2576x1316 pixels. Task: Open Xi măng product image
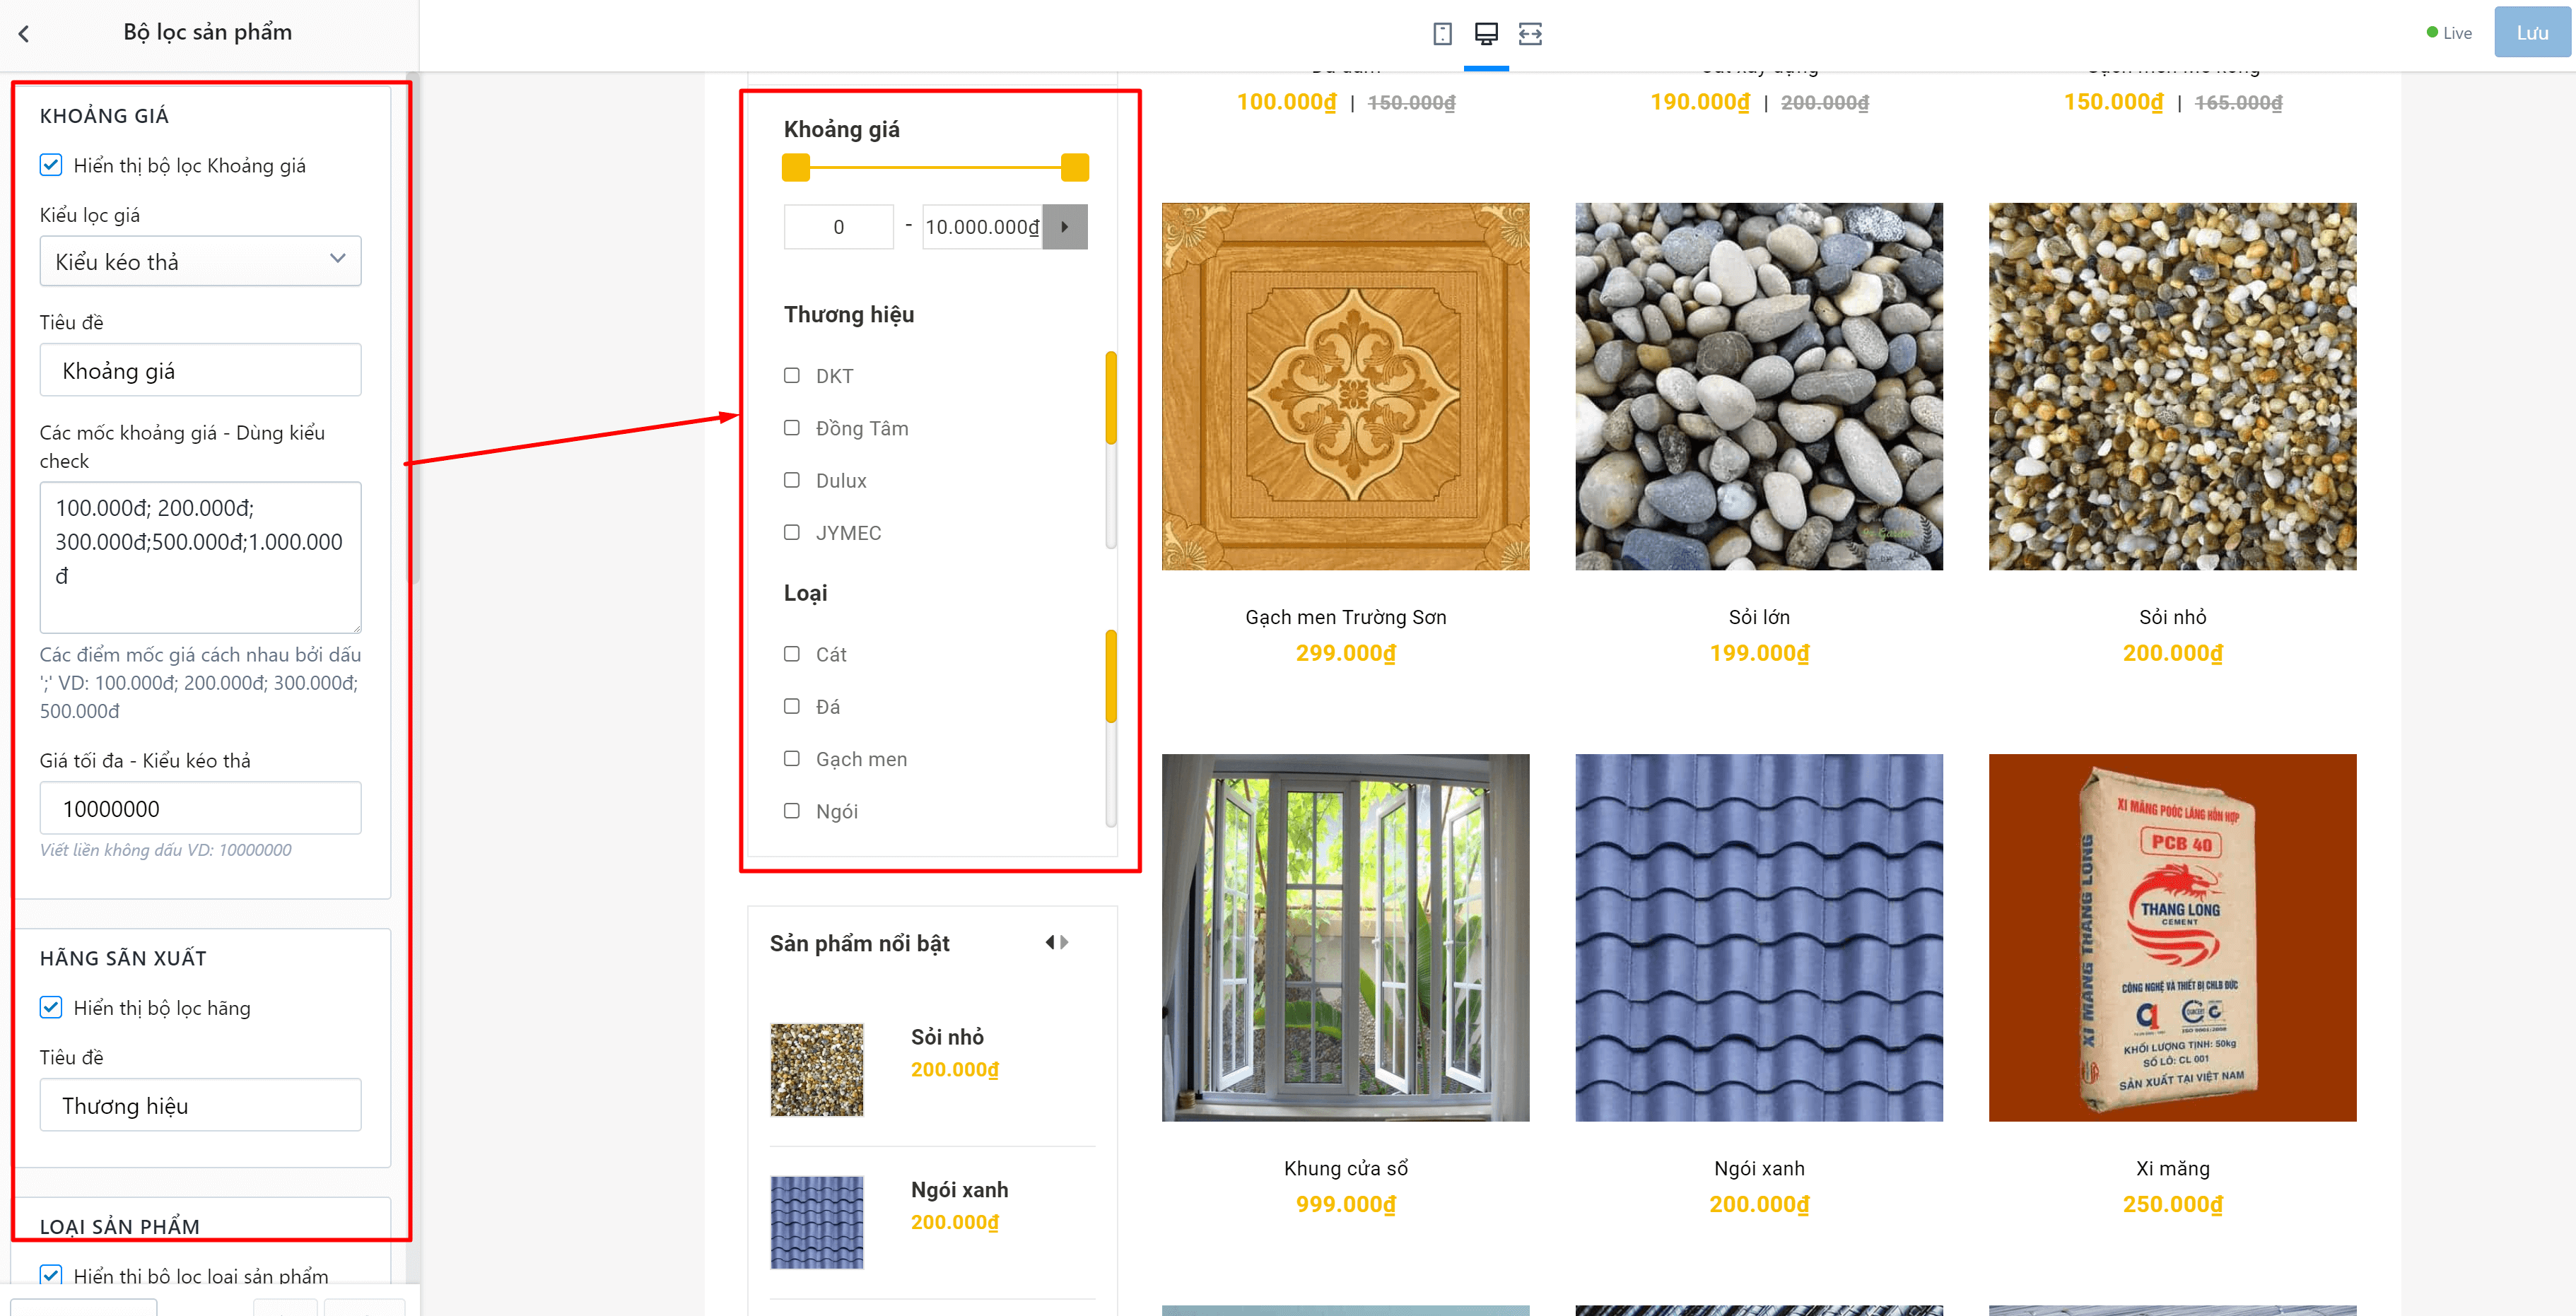[2172, 938]
